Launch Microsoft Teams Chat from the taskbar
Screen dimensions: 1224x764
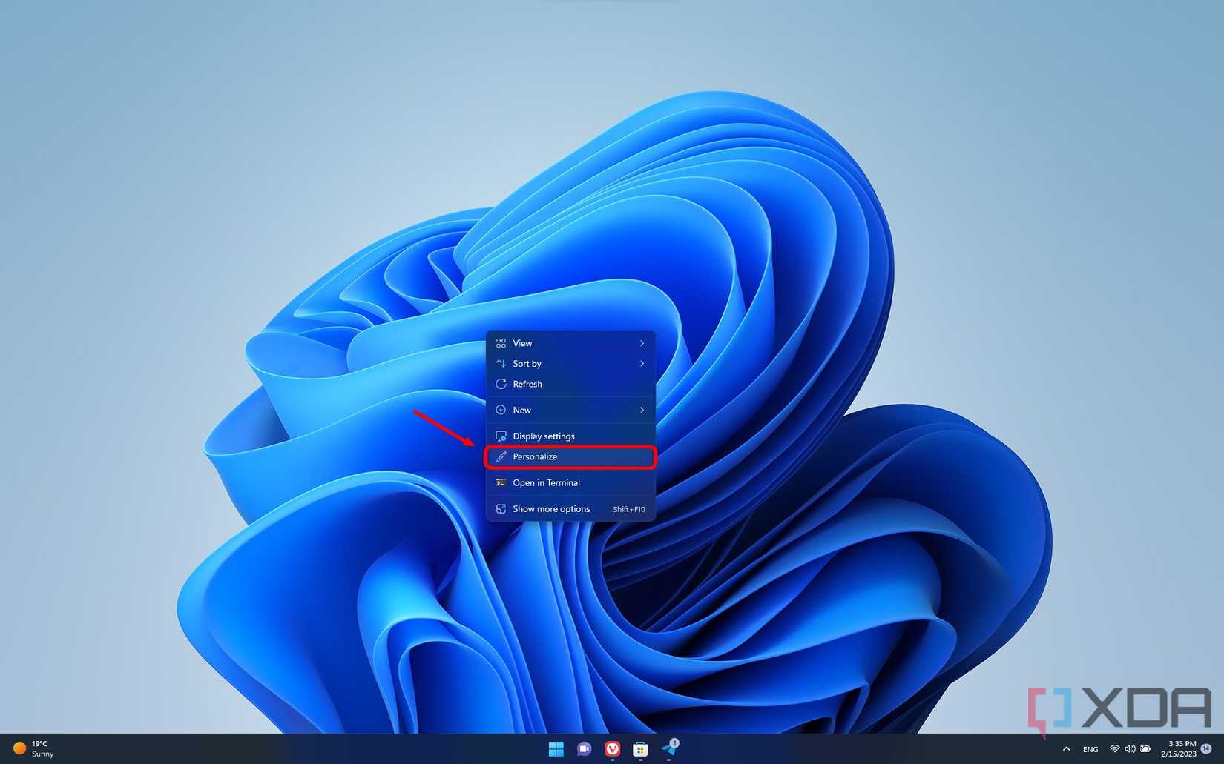coord(584,749)
